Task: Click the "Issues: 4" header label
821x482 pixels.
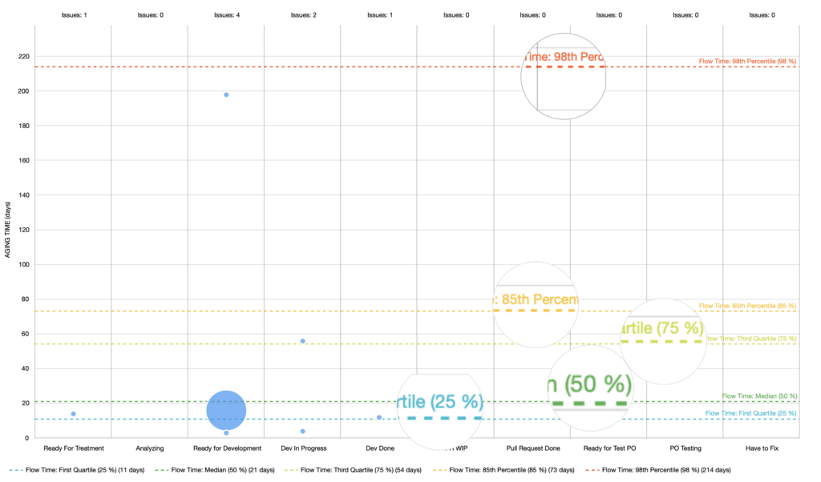Action: point(227,14)
